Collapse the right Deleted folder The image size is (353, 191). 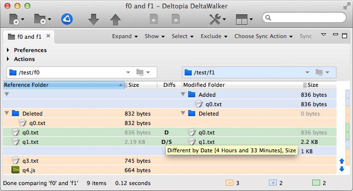[183, 113]
